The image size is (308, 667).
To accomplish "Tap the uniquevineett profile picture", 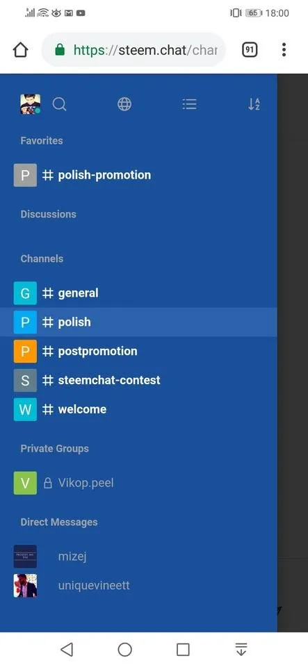I will coord(25,585).
